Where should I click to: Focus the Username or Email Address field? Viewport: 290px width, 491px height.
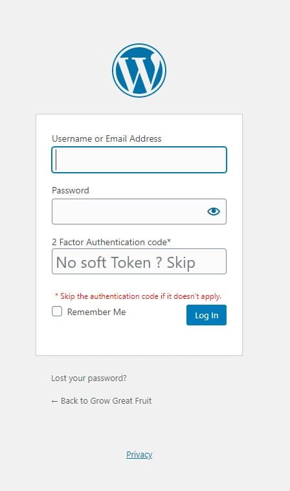139,160
